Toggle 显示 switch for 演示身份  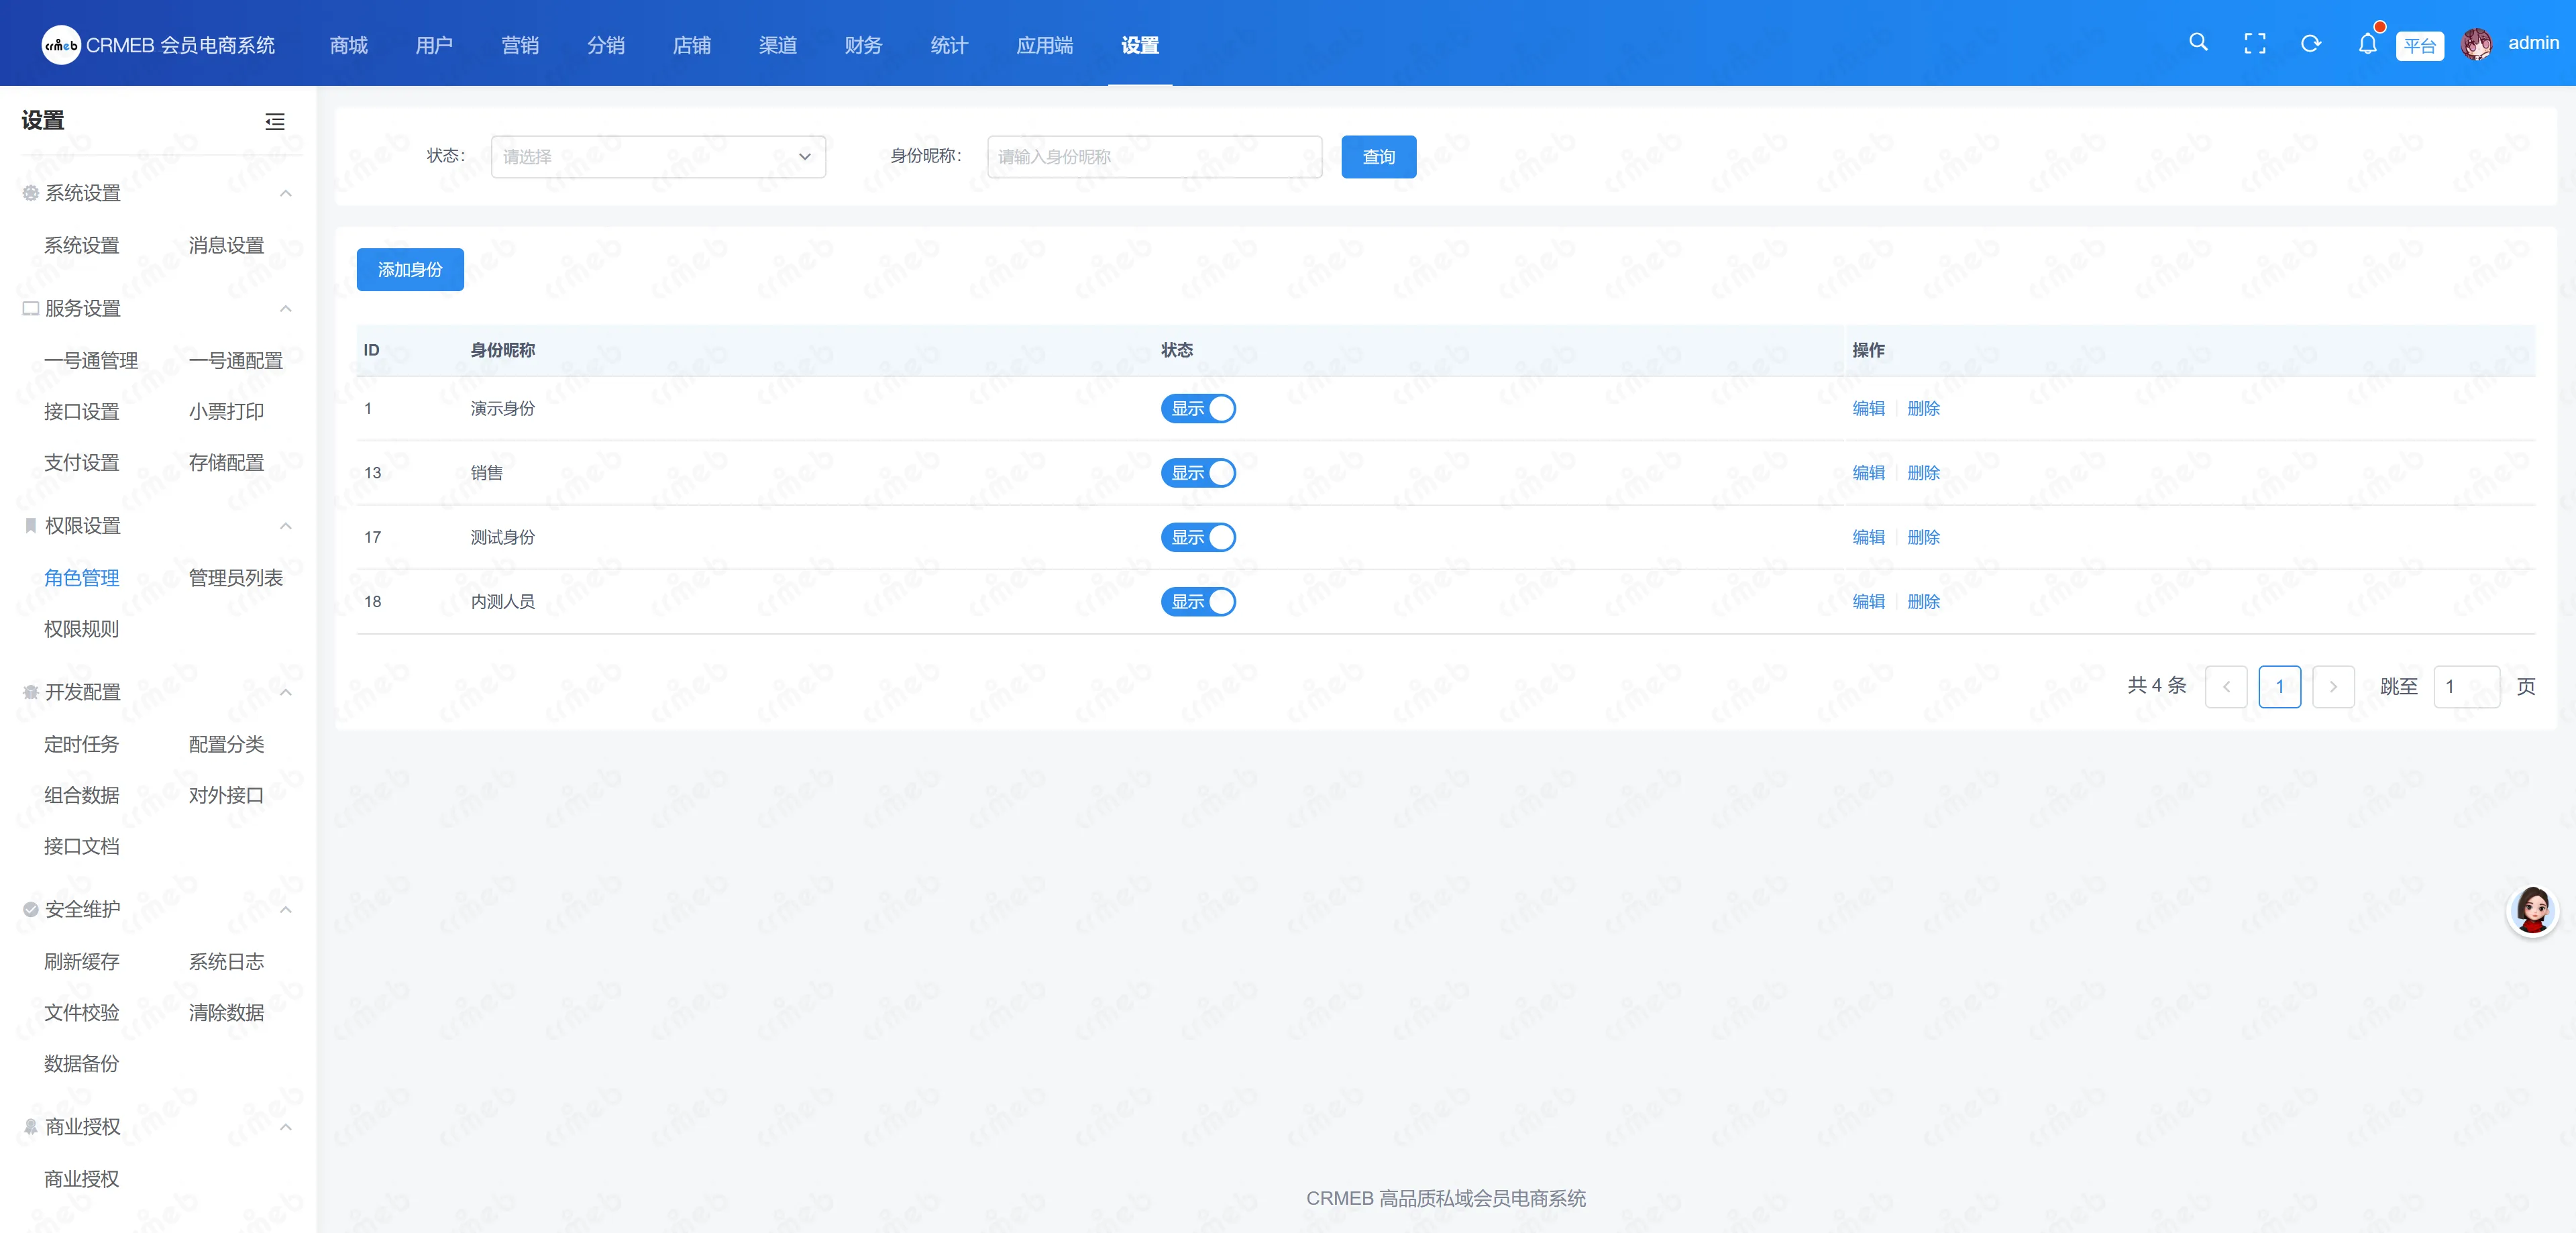(1198, 408)
